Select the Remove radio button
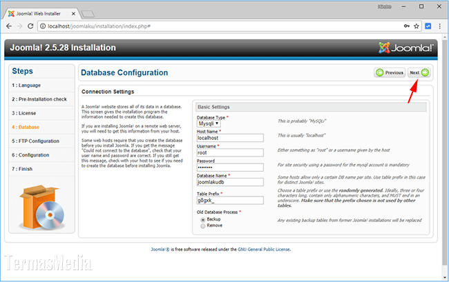Image resolution: width=449 pixels, height=282 pixels. coord(203,226)
